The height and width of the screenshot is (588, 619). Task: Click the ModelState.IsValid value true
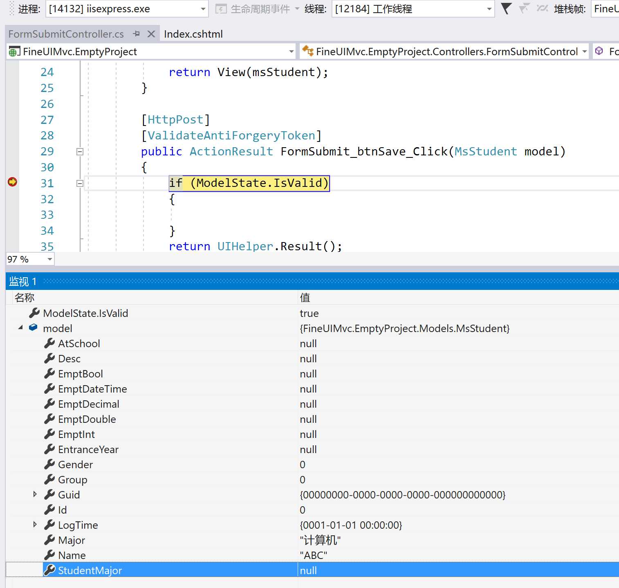(x=309, y=313)
